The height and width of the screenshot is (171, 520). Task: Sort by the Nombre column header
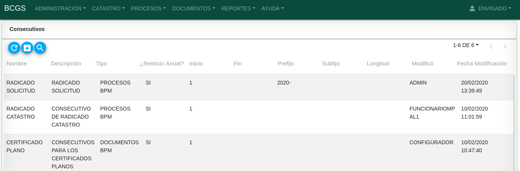point(17,64)
